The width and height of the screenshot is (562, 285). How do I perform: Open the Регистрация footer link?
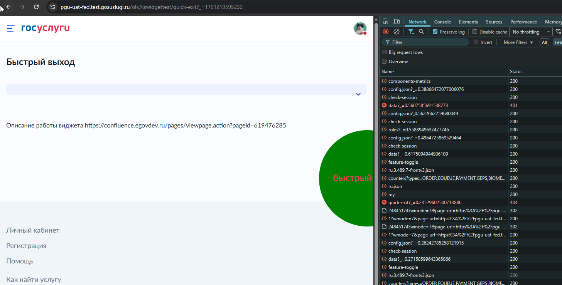(26, 246)
